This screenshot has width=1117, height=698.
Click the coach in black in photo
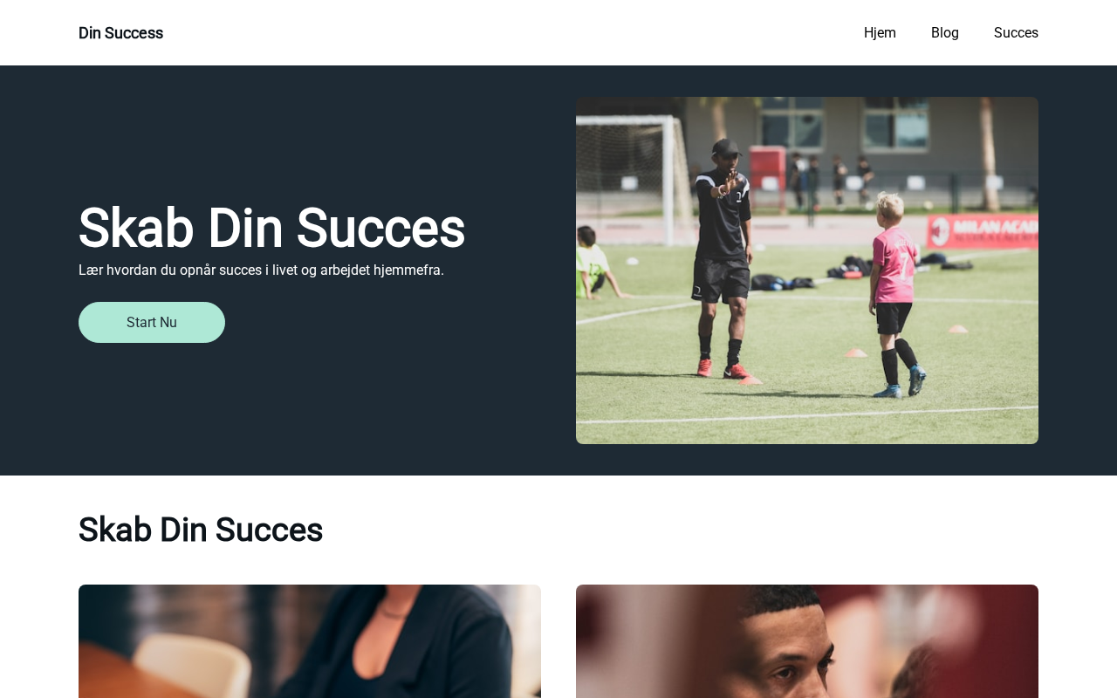pos(724,257)
